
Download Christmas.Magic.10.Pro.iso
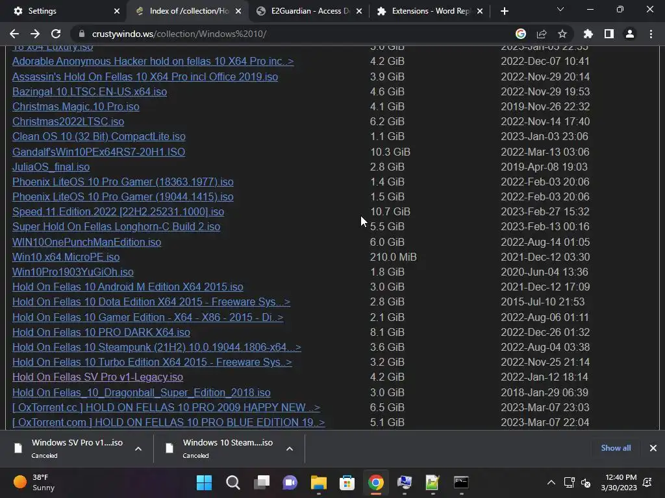(75, 106)
